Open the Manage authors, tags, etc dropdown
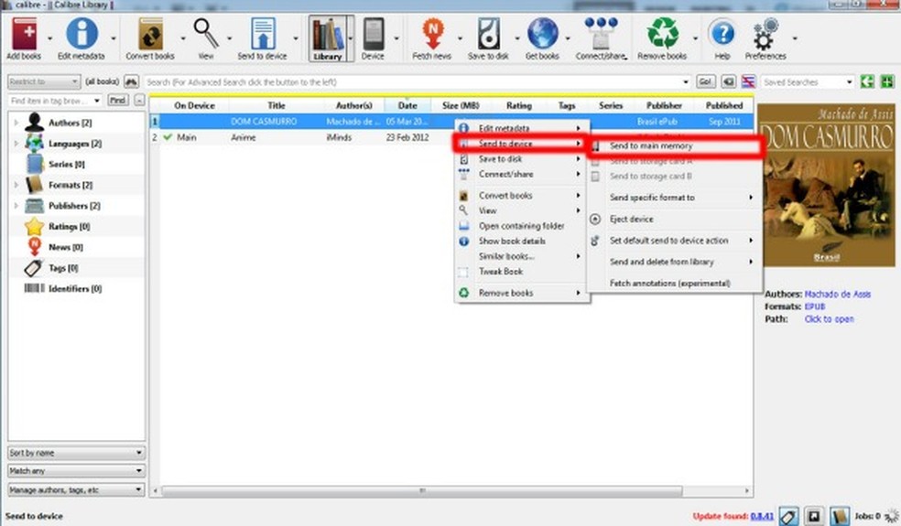 point(76,489)
